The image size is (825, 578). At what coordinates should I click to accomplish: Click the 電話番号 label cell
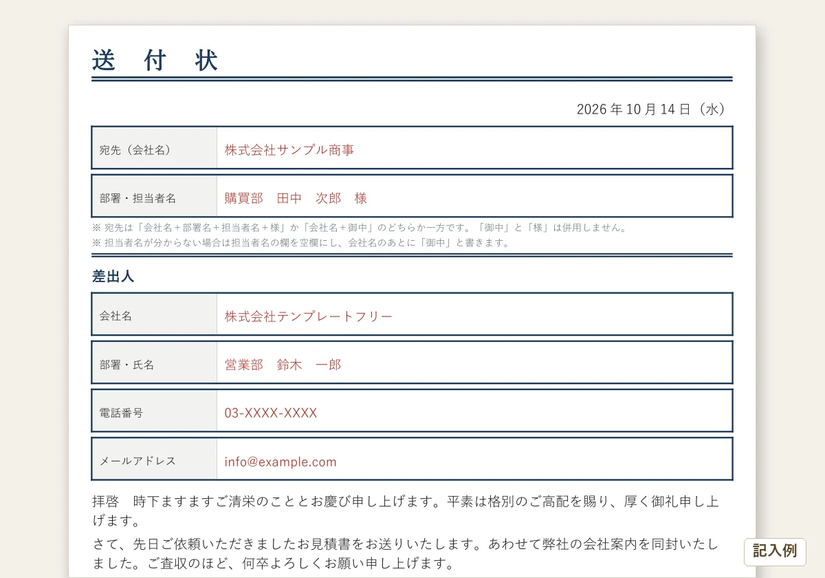pyautogui.click(x=155, y=410)
